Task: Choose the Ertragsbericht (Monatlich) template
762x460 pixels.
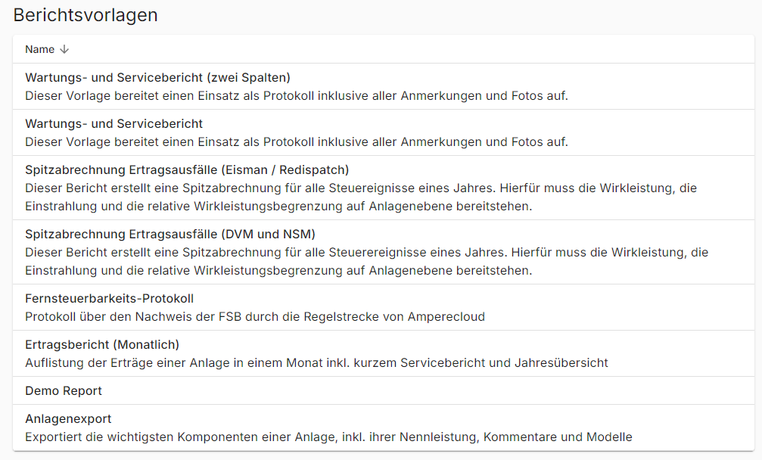Action: pos(102,344)
